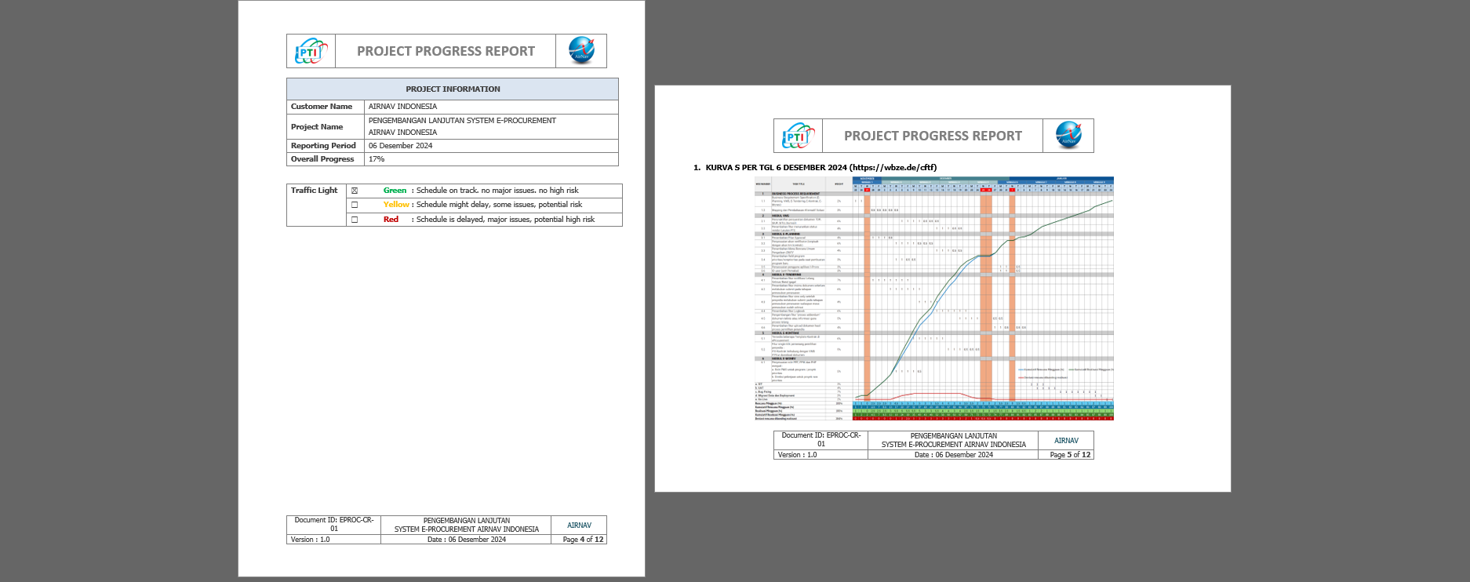
Task: Click 'AIRNAV' in the page 4 footer
Action: coord(580,526)
